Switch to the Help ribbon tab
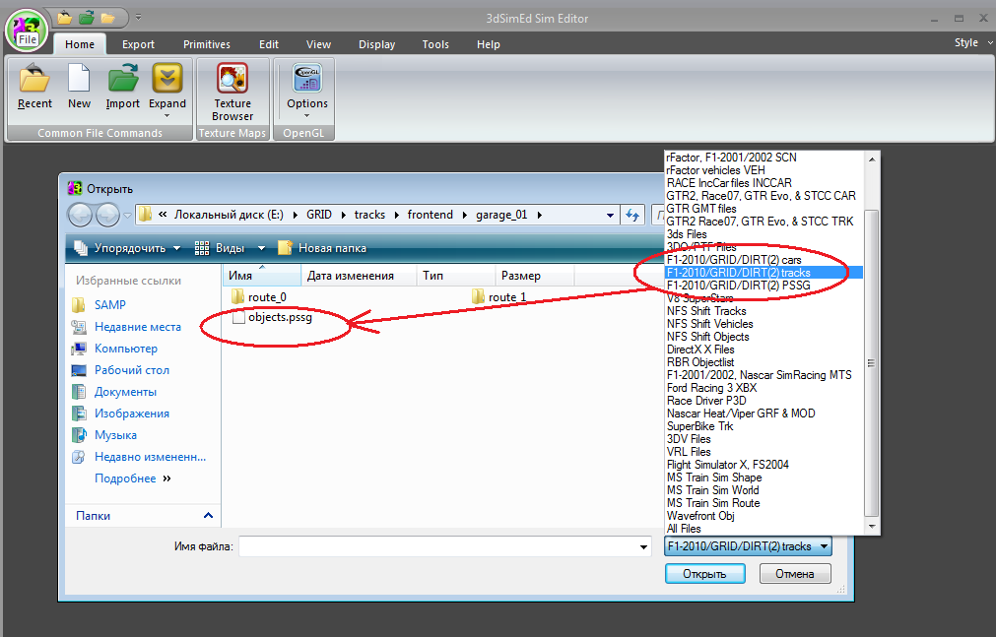Screen dimensions: 996x637 point(488,44)
